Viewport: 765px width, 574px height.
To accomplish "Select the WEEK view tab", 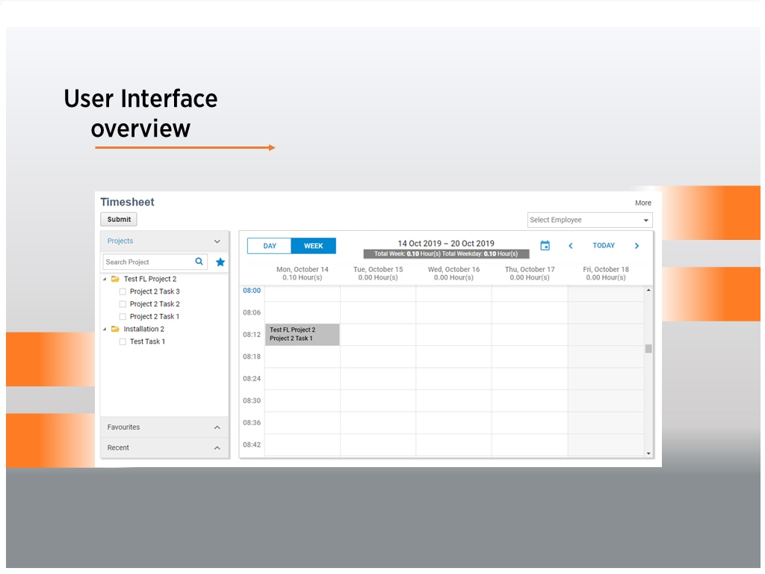I will [x=314, y=246].
